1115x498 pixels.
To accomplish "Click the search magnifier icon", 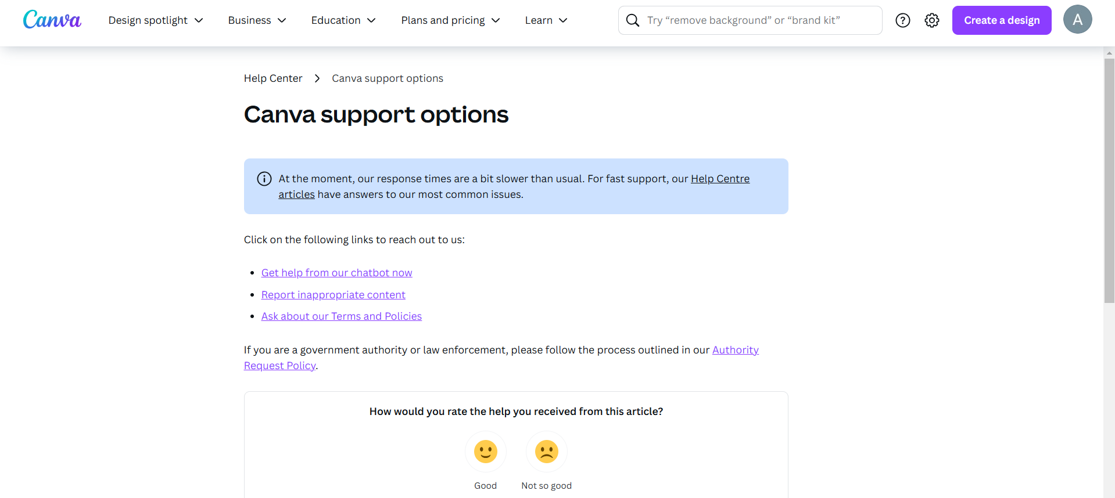I will [x=633, y=20].
